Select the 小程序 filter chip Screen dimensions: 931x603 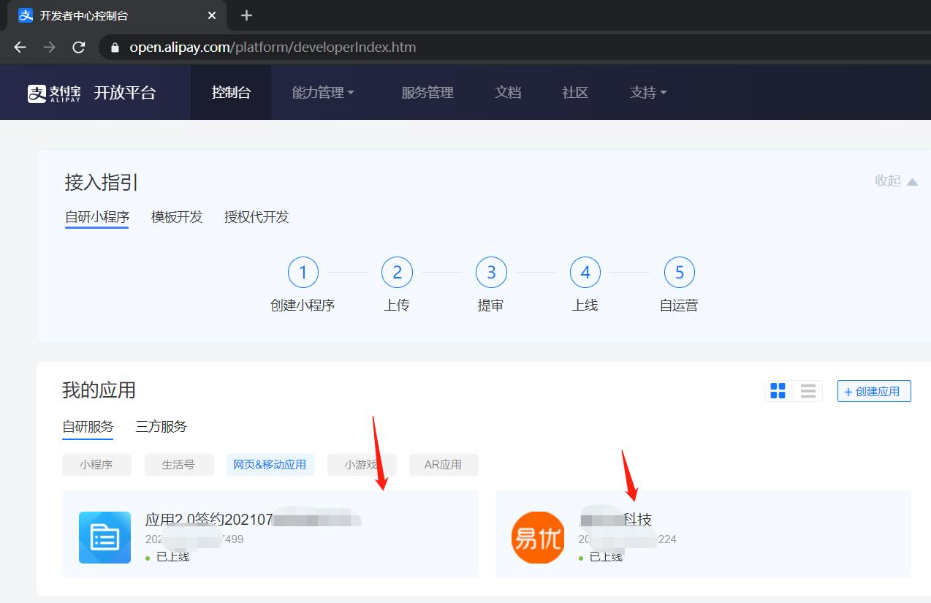pyautogui.click(x=96, y=465)
